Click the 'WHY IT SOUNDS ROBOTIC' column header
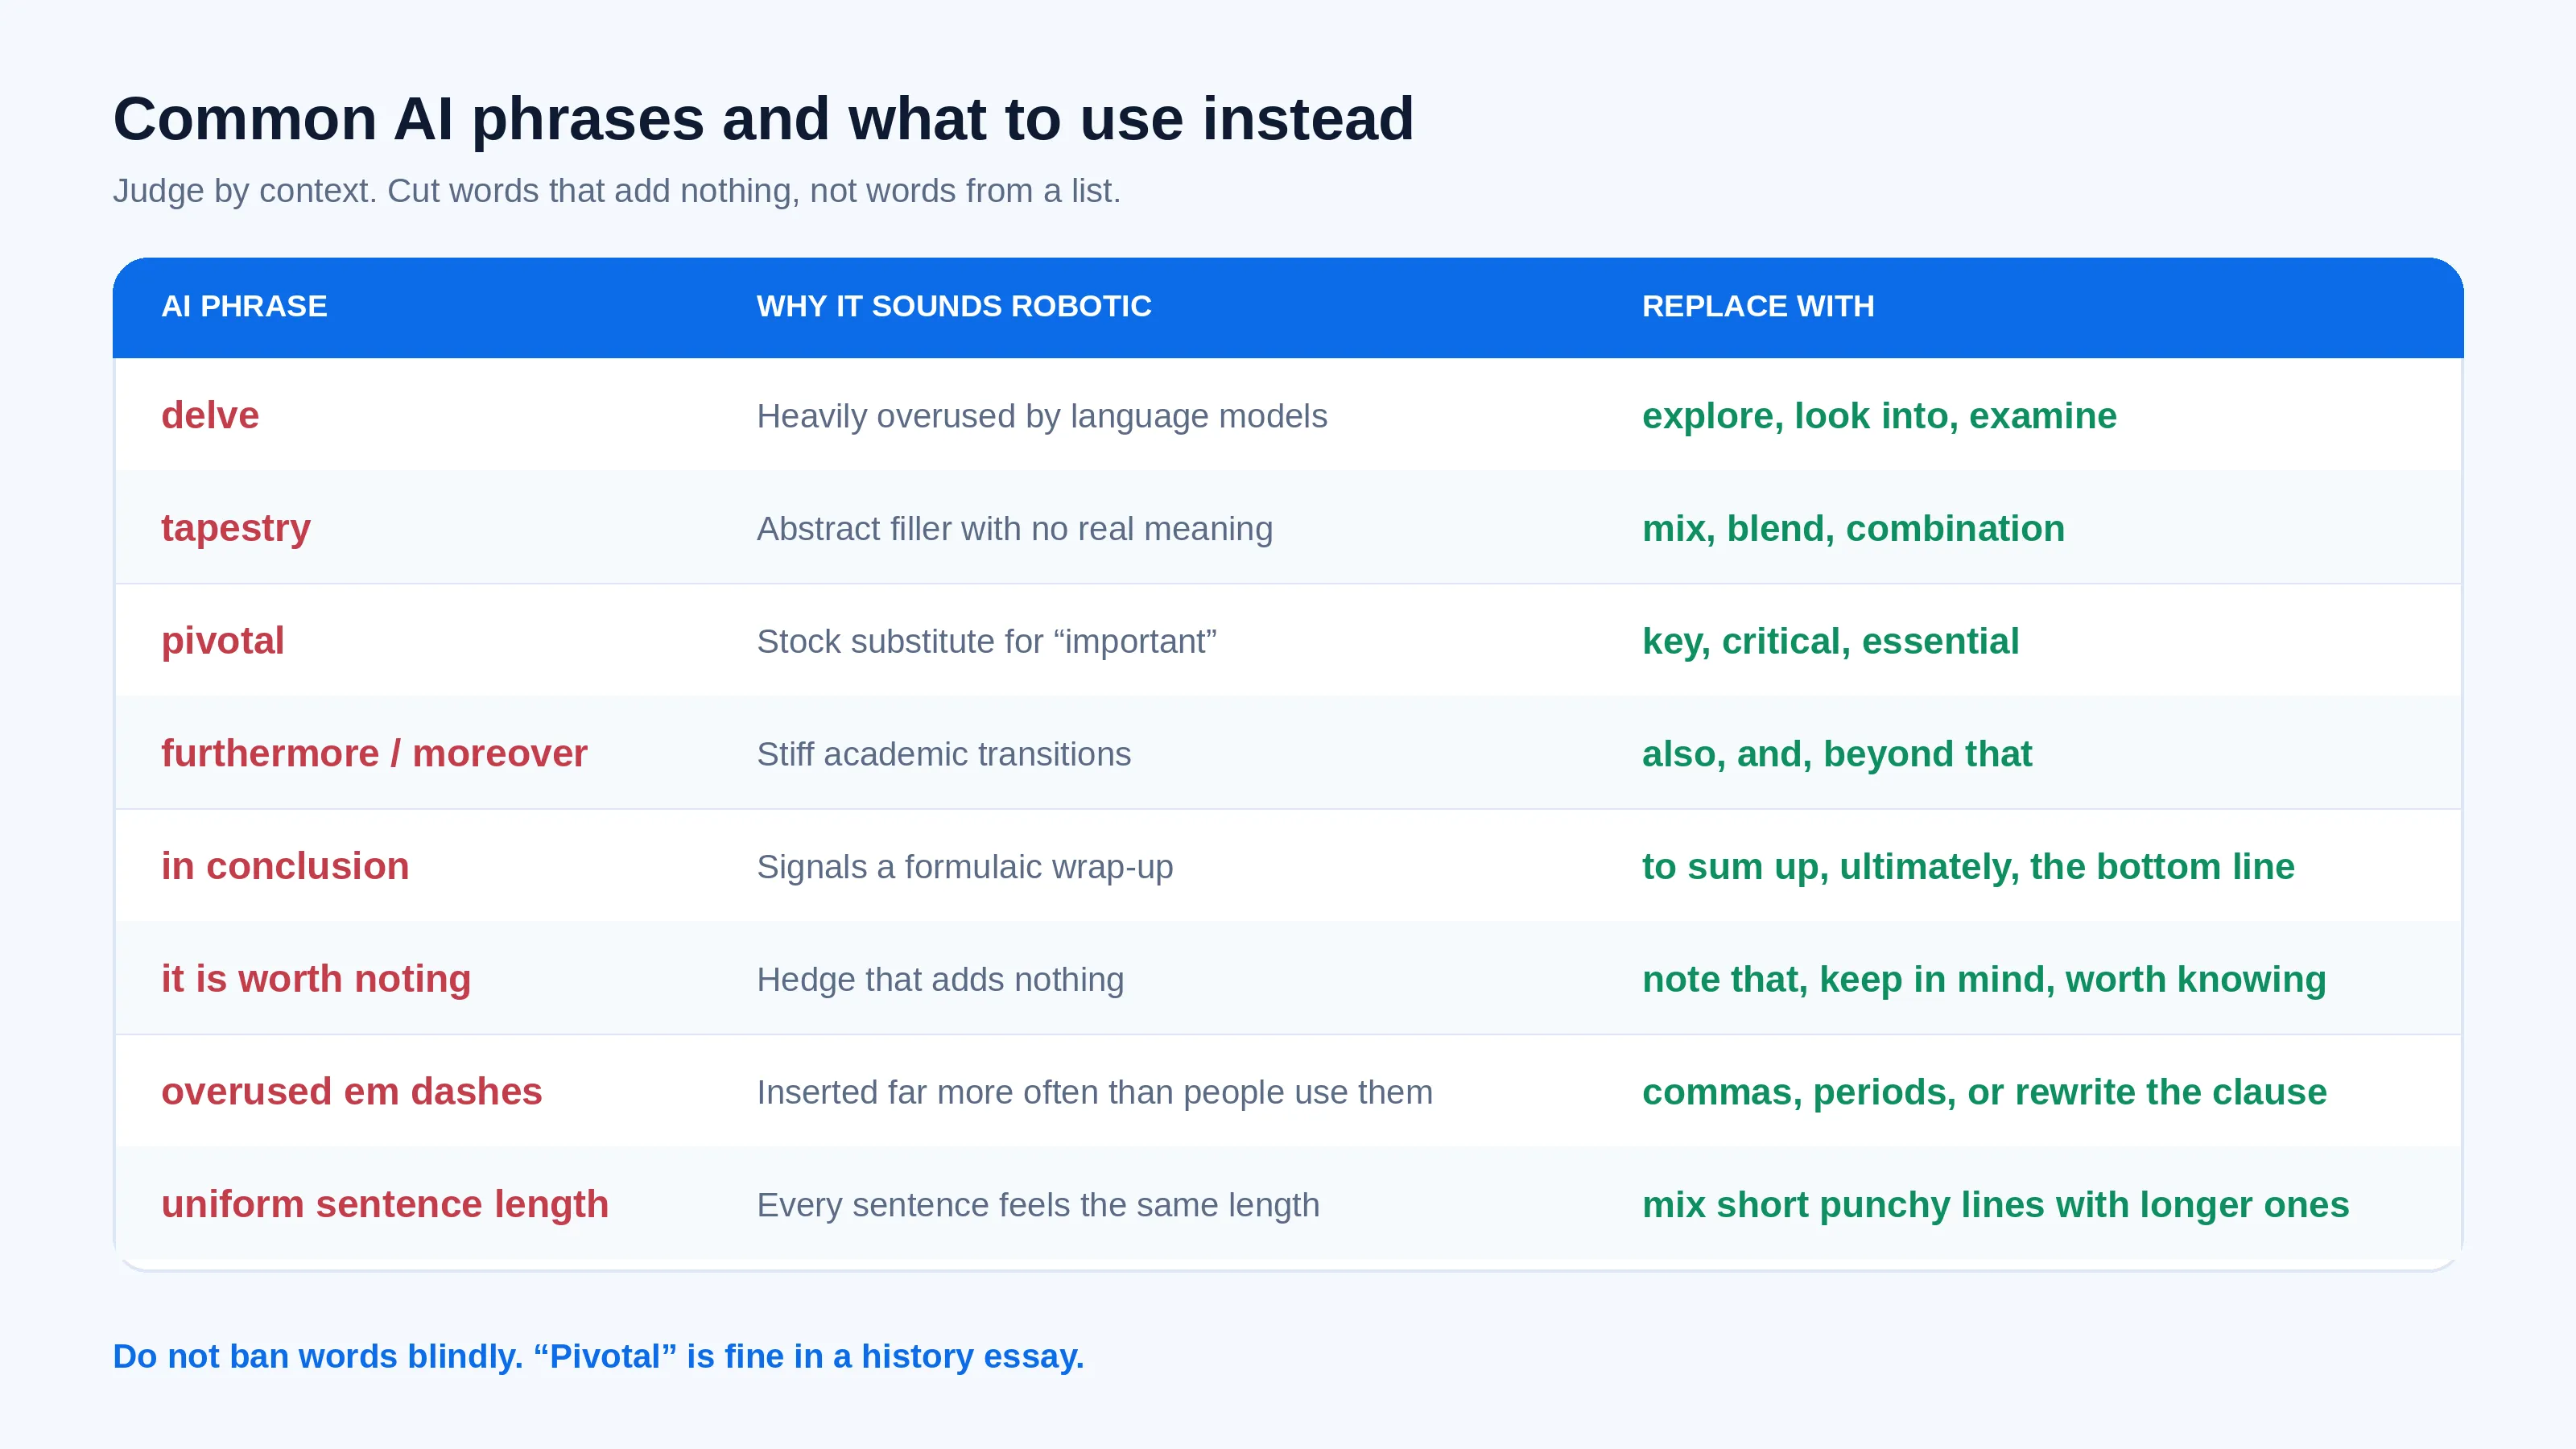2576x1449 pixels. coord(953,306)
